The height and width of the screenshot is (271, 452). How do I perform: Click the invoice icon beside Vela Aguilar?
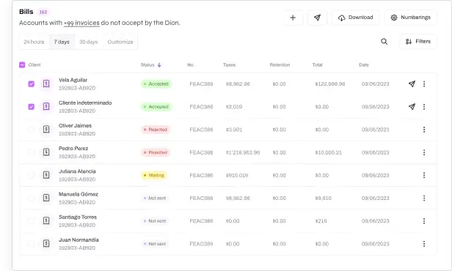click(x=46, y=84)
